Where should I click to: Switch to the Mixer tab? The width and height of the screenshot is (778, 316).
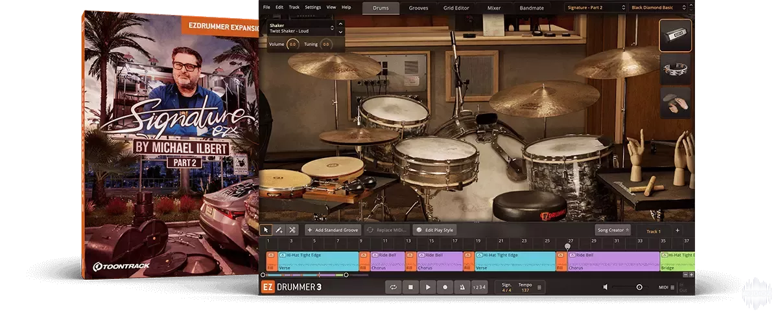tap(494, 8)
